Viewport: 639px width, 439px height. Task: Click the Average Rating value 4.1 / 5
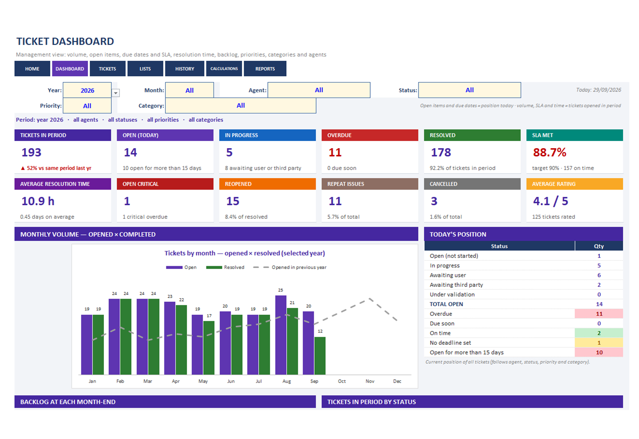[551, 201]
